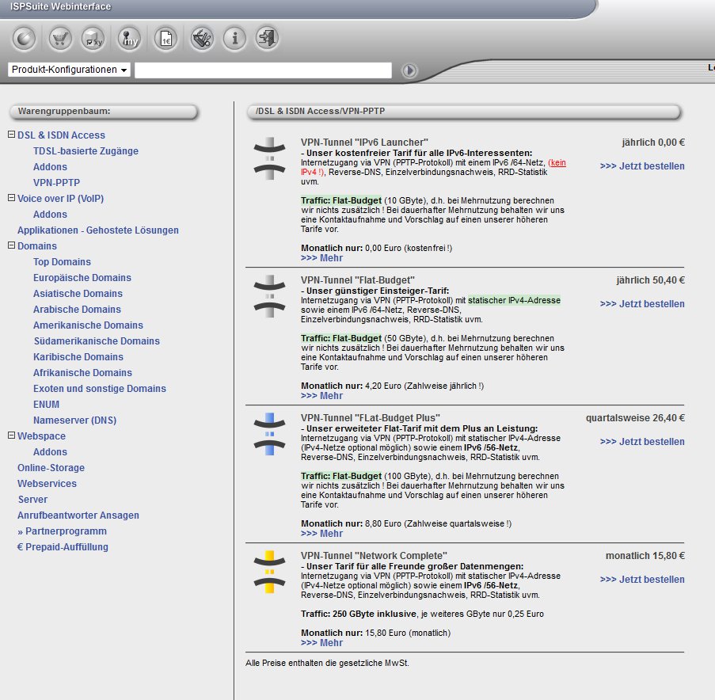This screenshot has width=715, height=700.
Task: Collapse the Domains tree node
Action: pos(11,245)
